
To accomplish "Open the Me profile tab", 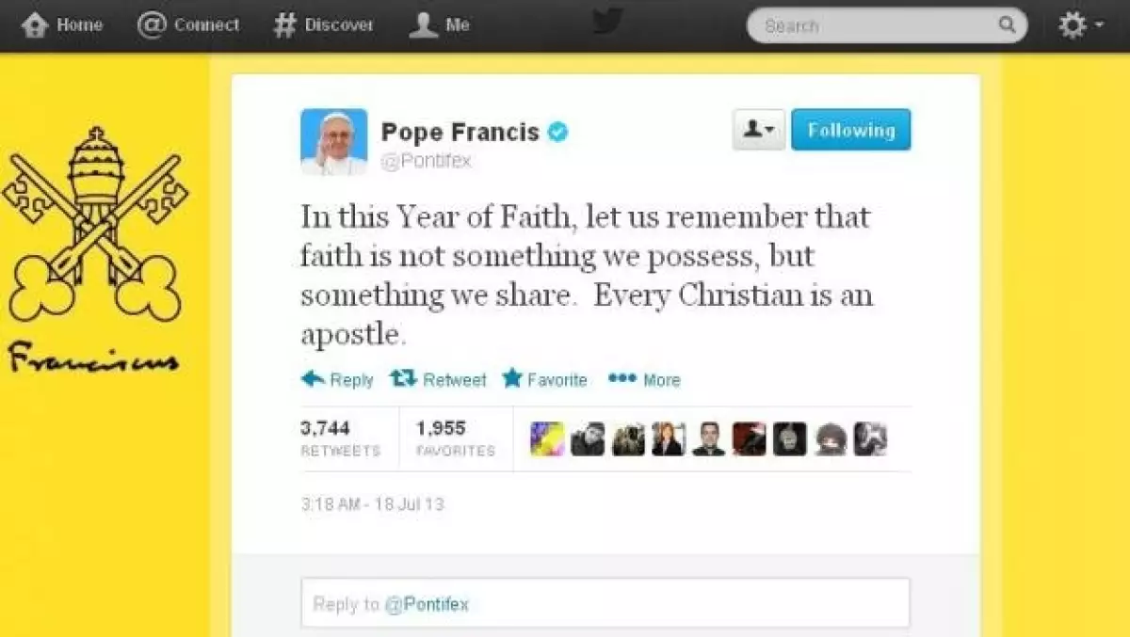I will (x=439, y=25).
